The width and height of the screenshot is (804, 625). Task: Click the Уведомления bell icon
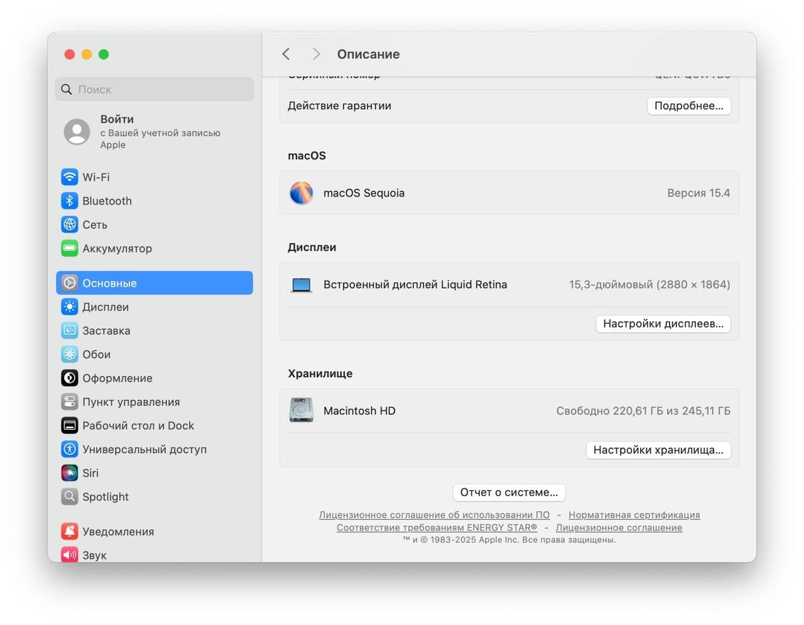[70, 532]
